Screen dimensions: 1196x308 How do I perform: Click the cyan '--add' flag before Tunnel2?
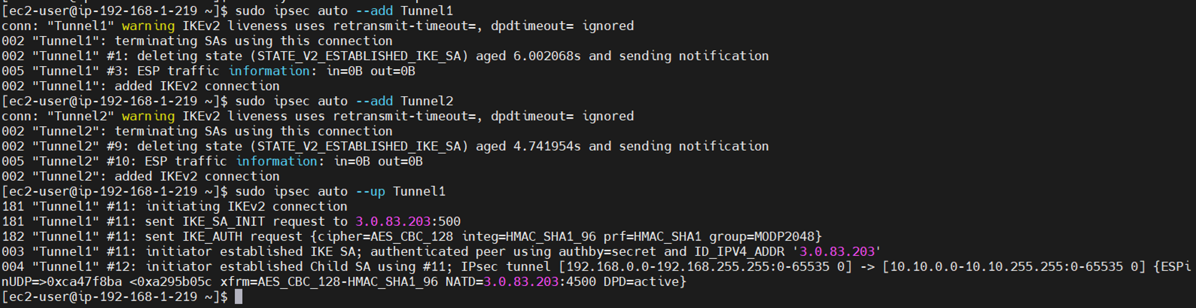[x=374, y=101]
